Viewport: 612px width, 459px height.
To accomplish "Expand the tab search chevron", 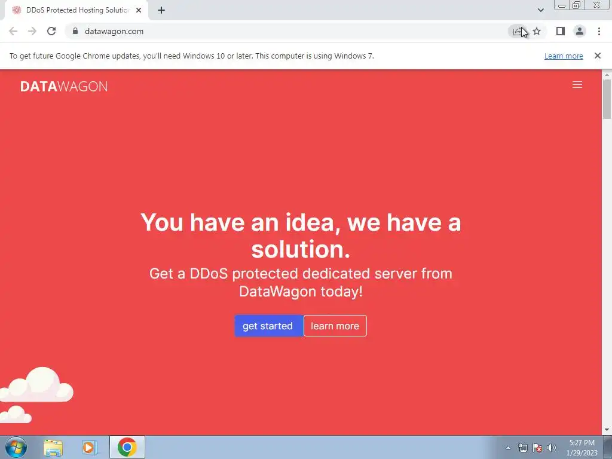I will click(x=540, y=10).
